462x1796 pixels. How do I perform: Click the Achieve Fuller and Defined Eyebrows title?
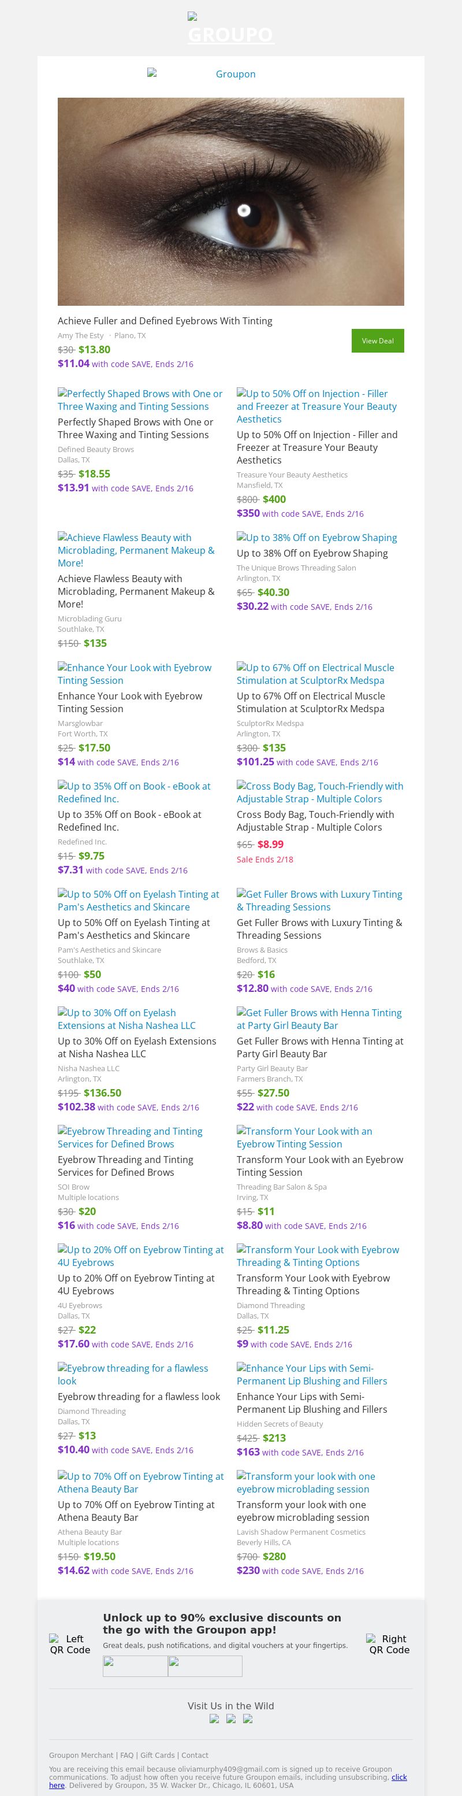(165, 321)
